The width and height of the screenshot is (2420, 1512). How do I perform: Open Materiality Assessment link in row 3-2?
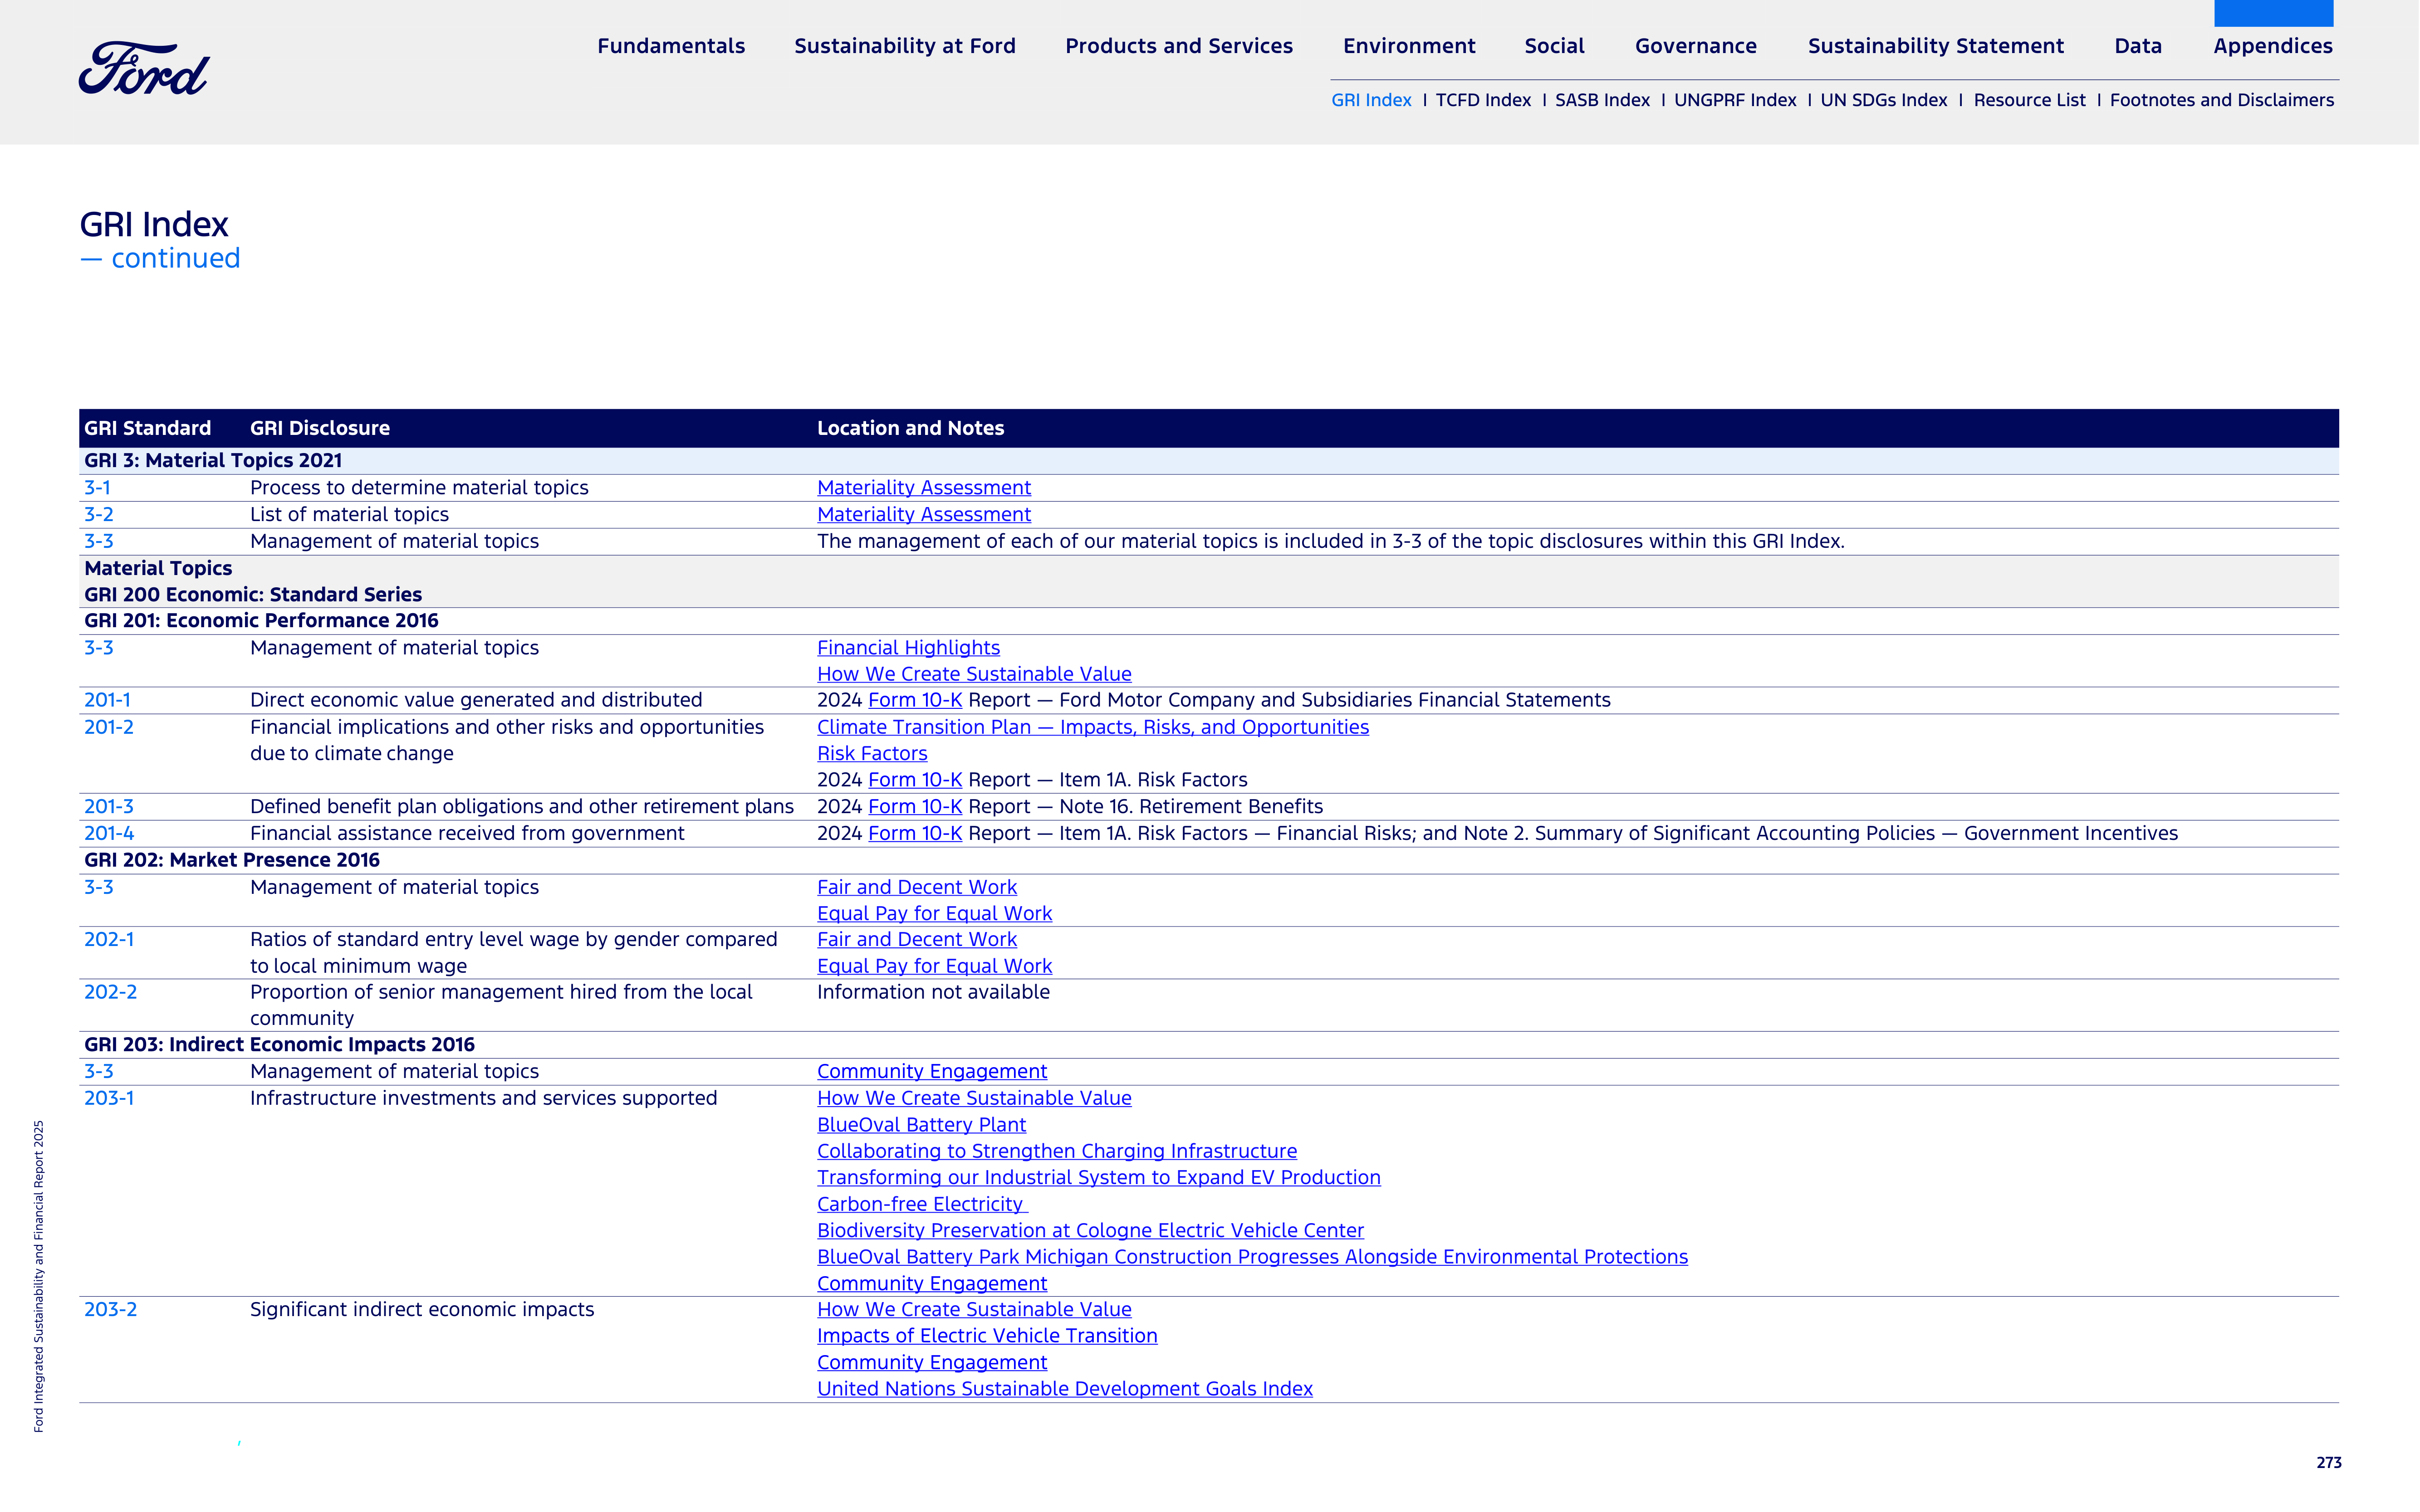coord(923,515)
